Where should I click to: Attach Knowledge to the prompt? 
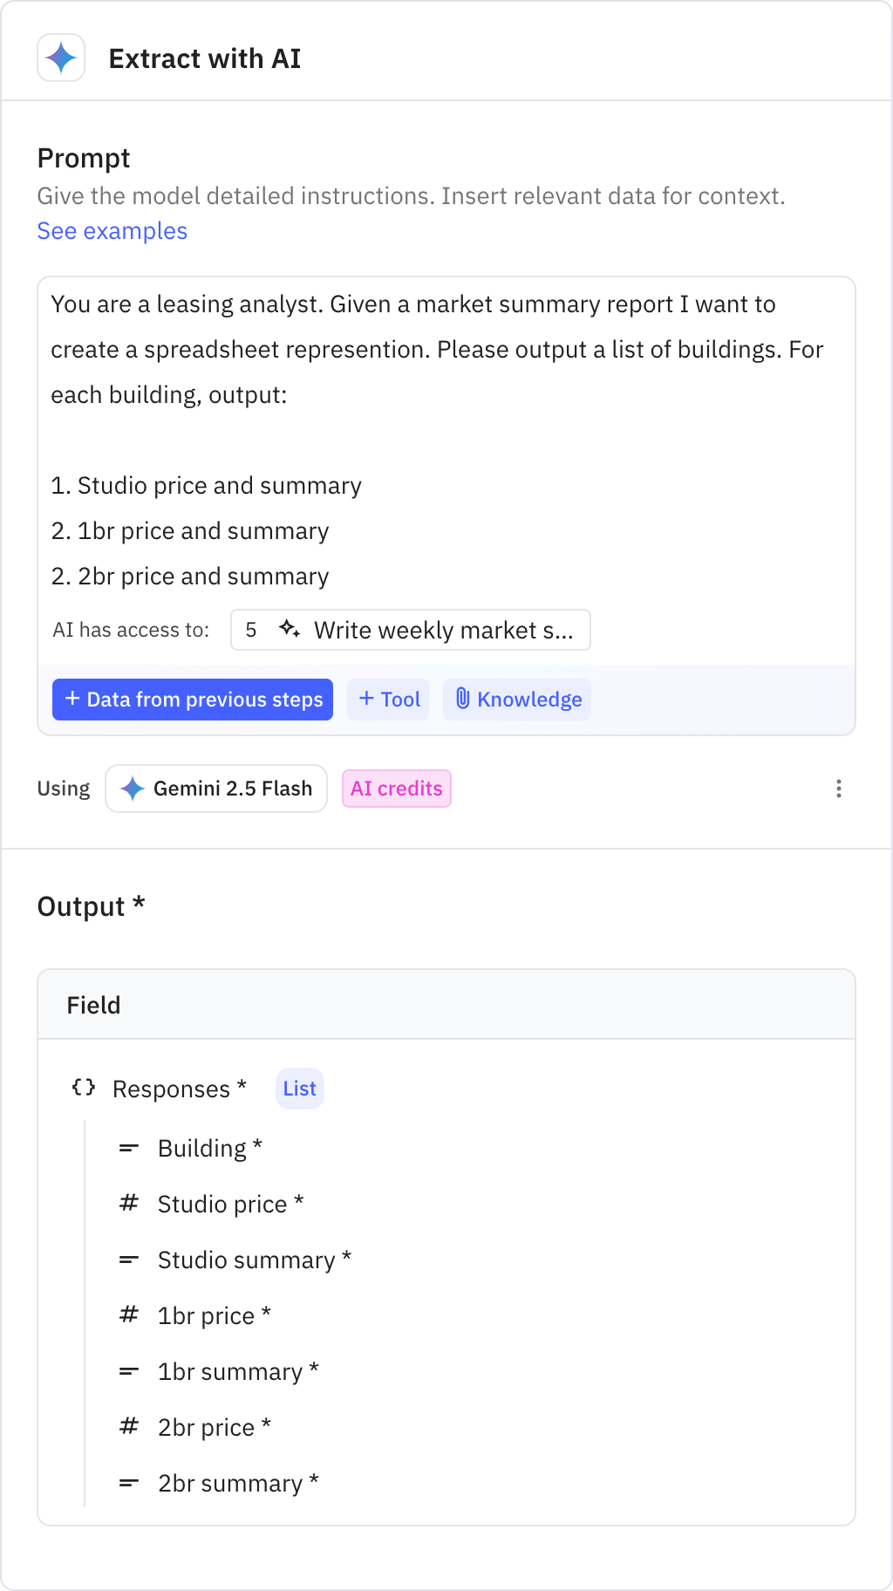pos(516,699)
